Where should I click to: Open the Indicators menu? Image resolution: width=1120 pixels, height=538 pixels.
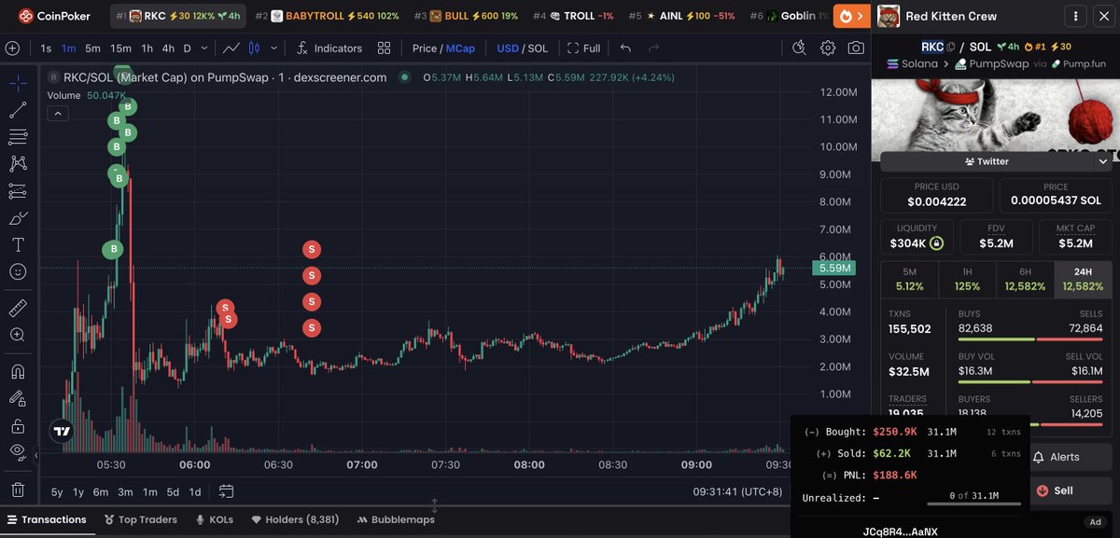329,48
